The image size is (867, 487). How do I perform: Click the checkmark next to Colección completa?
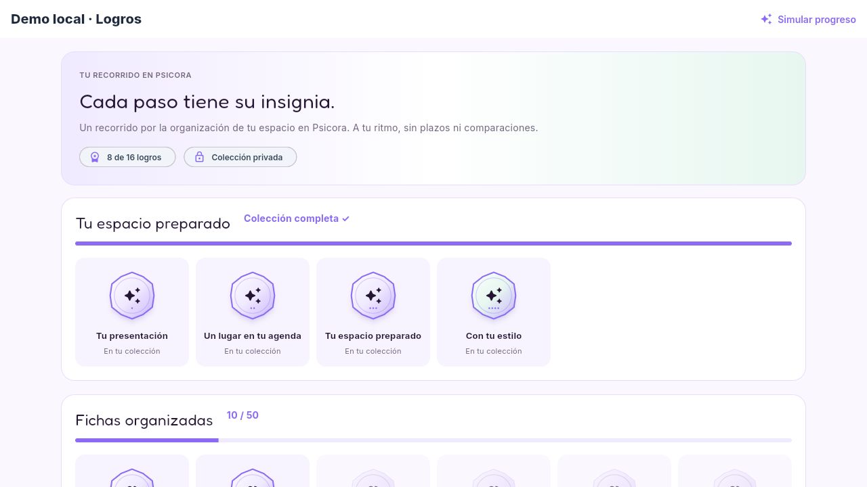pos(346,219)
